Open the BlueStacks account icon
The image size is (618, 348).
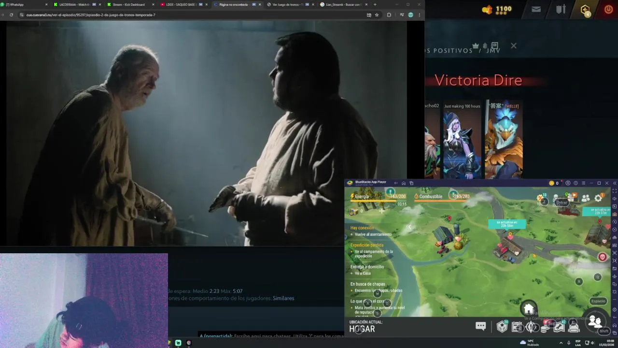click(568, 183)
